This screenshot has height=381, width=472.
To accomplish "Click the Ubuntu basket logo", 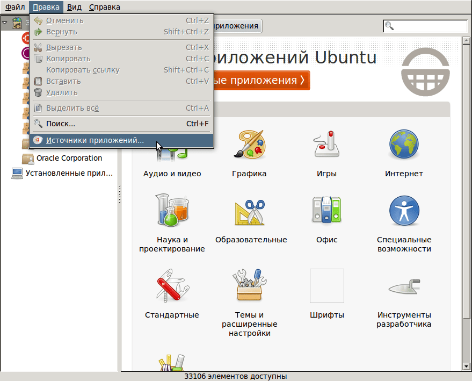I will [425, 72].
